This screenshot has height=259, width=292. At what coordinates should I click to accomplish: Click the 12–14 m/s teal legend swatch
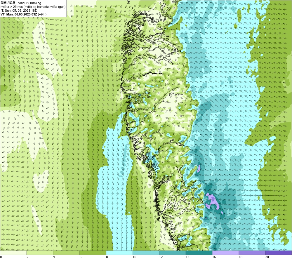[173, 253]
